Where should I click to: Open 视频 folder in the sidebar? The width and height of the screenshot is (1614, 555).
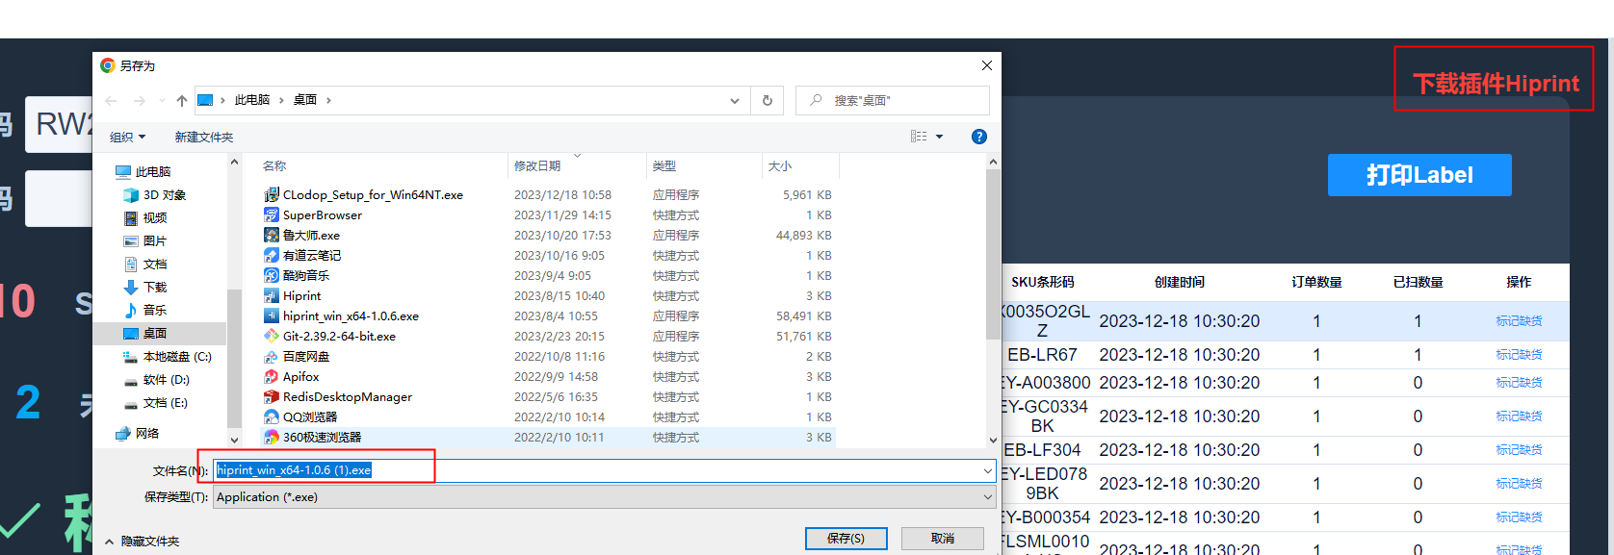point(145,217)
